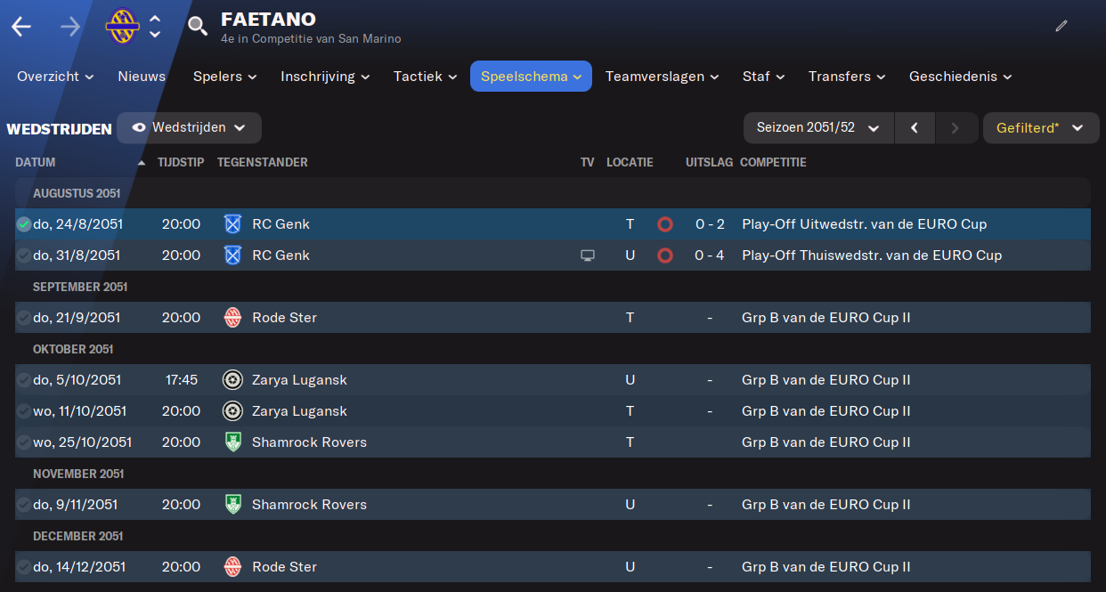Open the Tactiek menu
This screenshot has height=592, width=1106.
click(426, 77)
